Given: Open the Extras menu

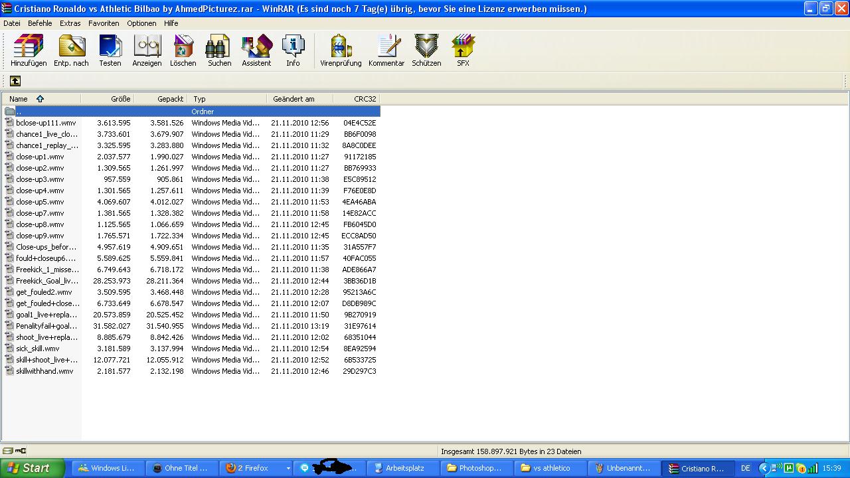Looking at the screenshot, I should (70, 23).
